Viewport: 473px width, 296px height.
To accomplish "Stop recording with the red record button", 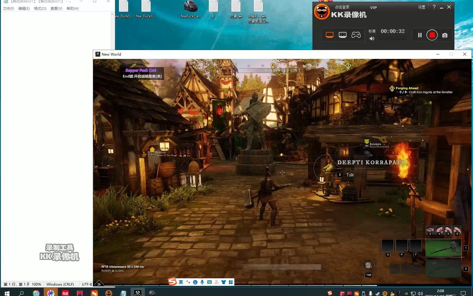I will (432, 35).
